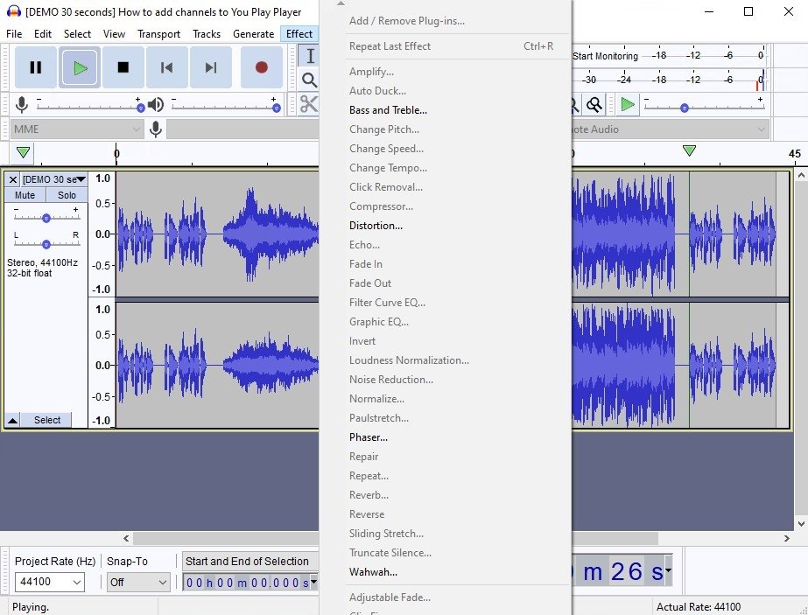Click the 'Playing.' status bar text

pos(31,607)
